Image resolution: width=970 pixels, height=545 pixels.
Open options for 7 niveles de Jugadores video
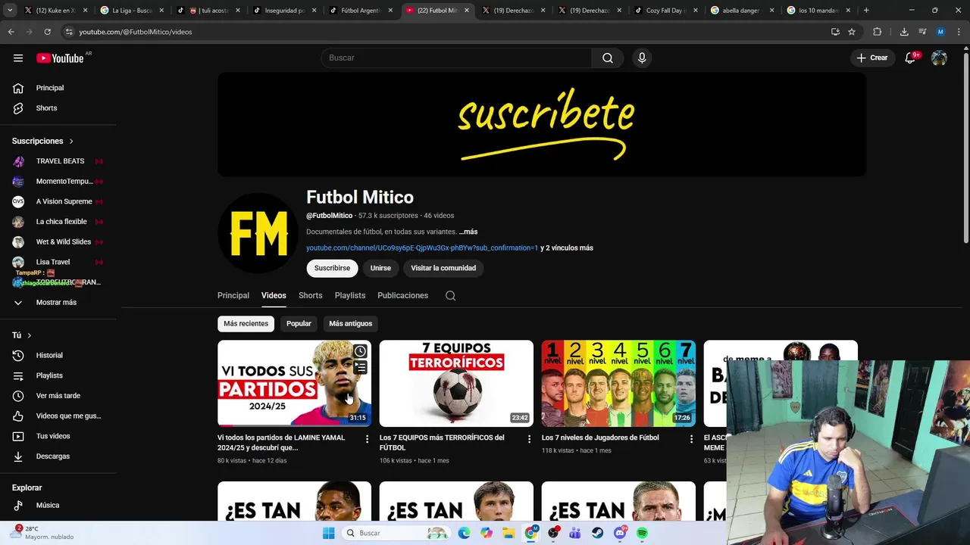point(691,439)
